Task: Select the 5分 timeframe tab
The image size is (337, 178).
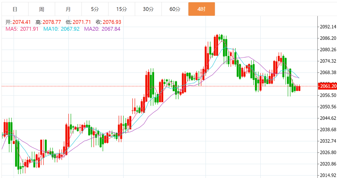Action: 95,9
